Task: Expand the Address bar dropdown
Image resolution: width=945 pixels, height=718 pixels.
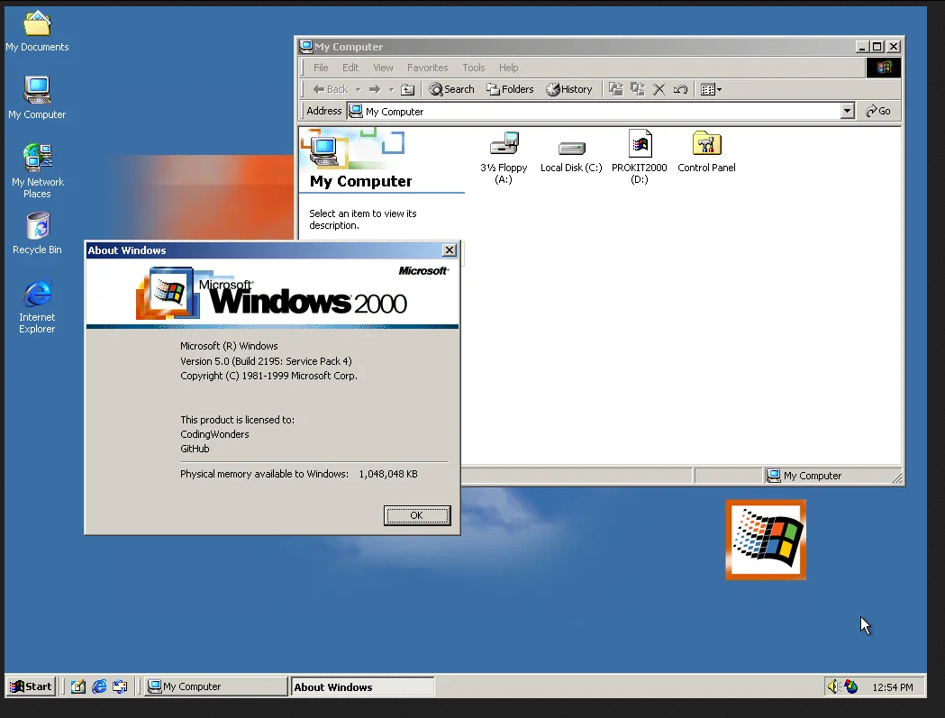Action: coord(848,111)
